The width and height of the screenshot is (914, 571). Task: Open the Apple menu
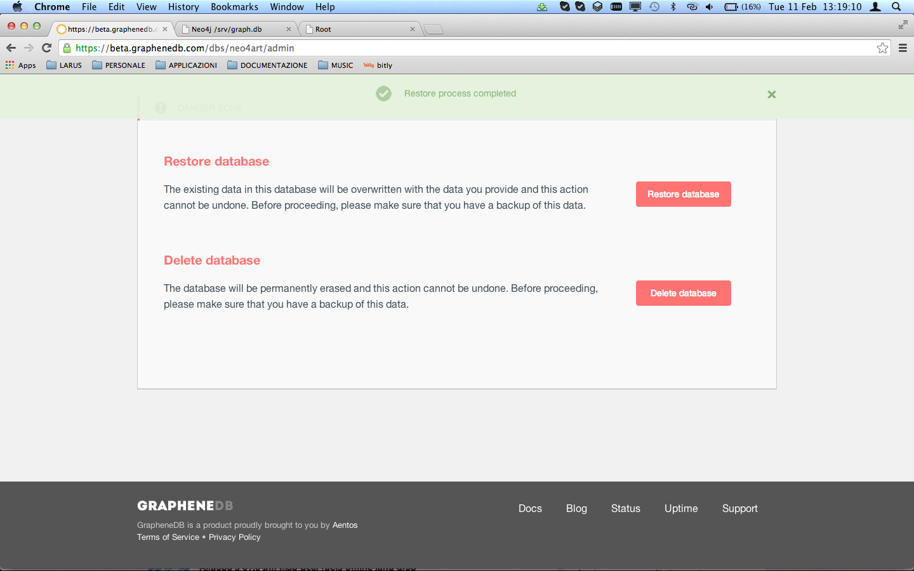coord(17,7)
